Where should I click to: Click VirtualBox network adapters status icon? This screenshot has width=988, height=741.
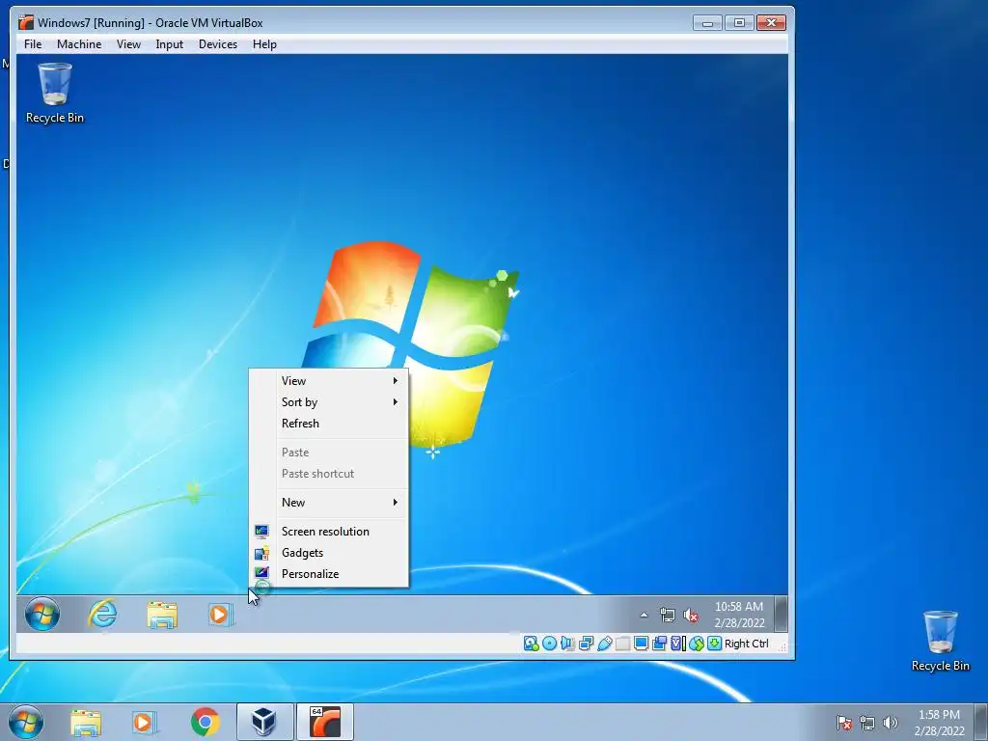point(586,644)
